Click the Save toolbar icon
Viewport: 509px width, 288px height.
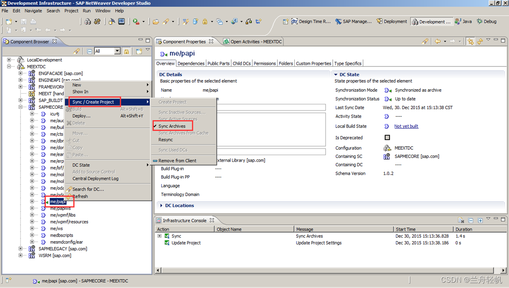[x=24, y=22]
